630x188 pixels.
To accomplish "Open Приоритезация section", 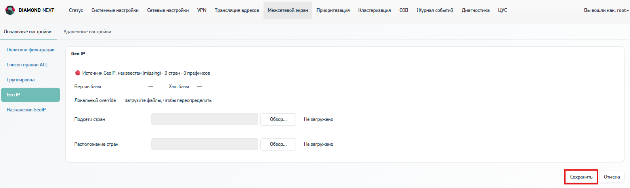I will click(333, 10).
